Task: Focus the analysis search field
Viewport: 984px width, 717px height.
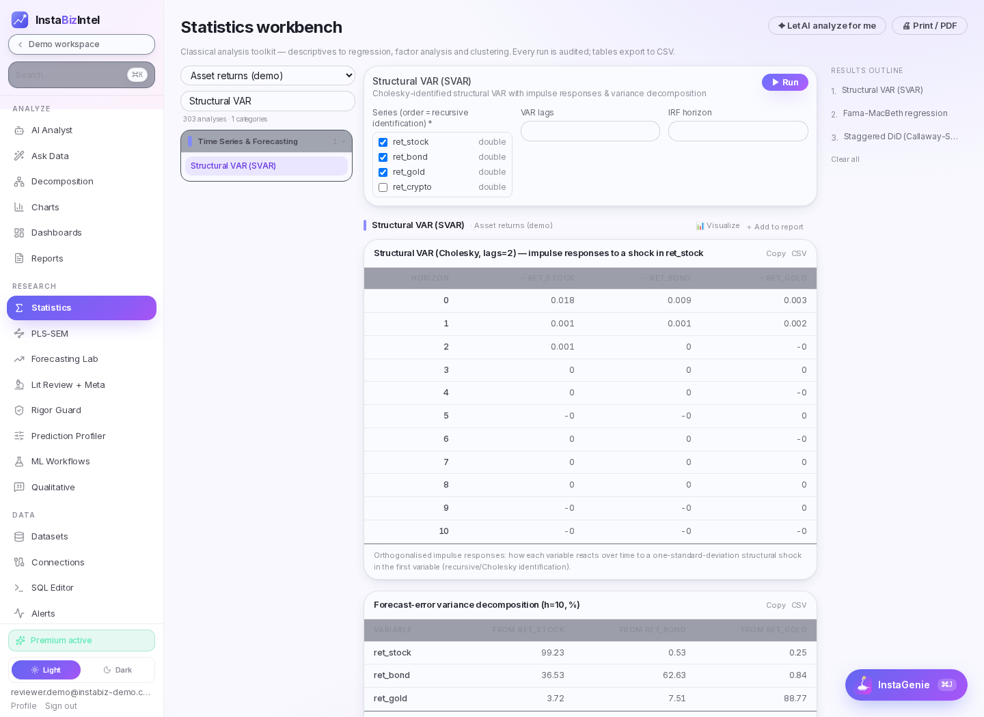Action: tap(268, 101)
